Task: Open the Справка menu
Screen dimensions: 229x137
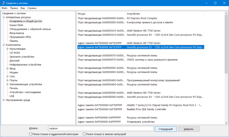Action: click(32, 8)
